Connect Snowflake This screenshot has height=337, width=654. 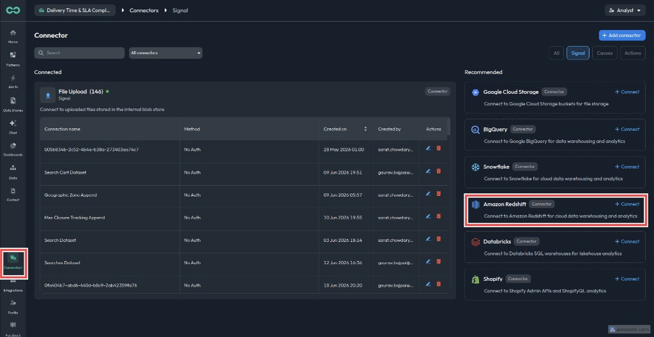coord(627,167)
